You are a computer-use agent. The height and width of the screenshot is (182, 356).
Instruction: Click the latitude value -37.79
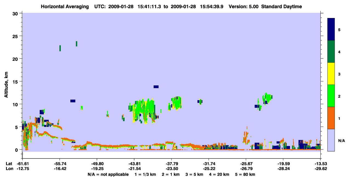(x=171, y=164)
